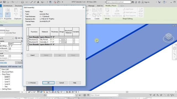The height and width of the screenshot is (99, 177).
Task: Click the Properties palette icon in ribbon
Action: coord(8,15)
